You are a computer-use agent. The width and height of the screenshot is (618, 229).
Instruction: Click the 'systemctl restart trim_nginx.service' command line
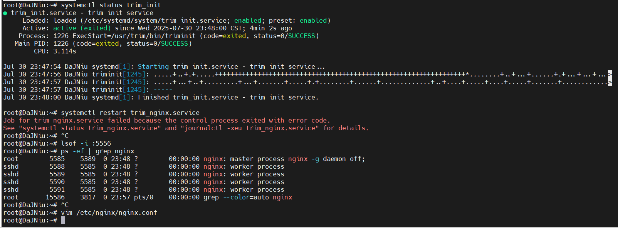pyautogui.click(x=130, y=113)
